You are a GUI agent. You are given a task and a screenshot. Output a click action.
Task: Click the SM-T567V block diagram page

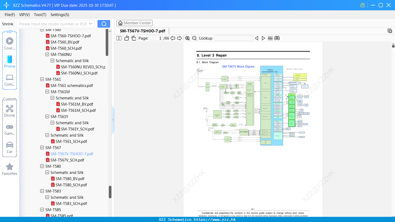(253, 129)
